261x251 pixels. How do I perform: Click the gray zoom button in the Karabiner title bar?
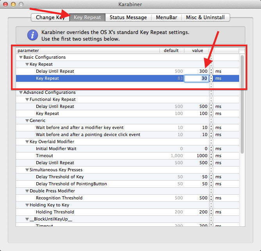(x=21, y=4)
